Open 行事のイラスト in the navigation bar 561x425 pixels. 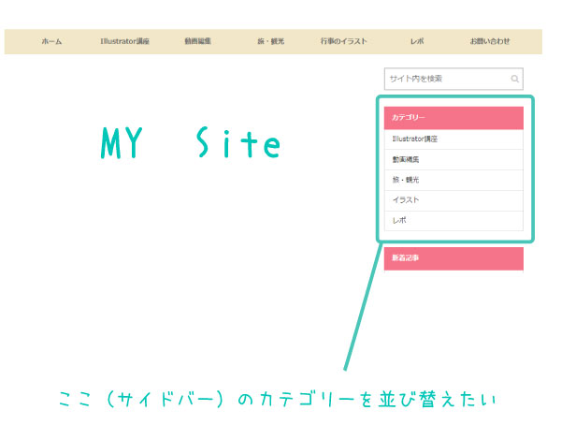pos(343,42)
